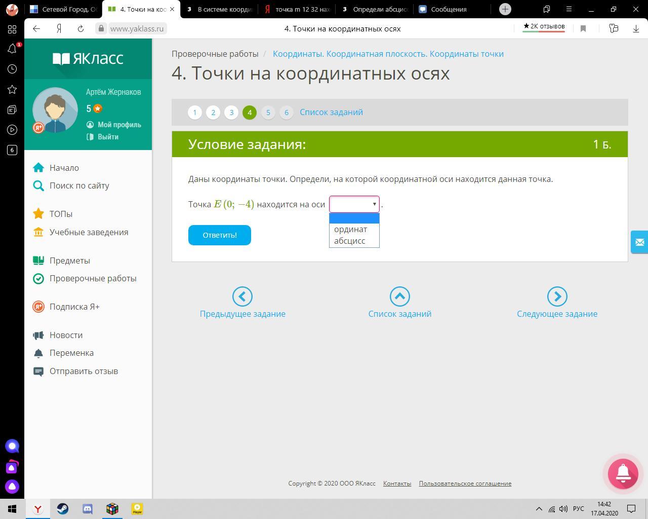The width and height of the screenshot is (648, 519).
Task: Click the up arrow task list icon
Action: pos(400,296)
